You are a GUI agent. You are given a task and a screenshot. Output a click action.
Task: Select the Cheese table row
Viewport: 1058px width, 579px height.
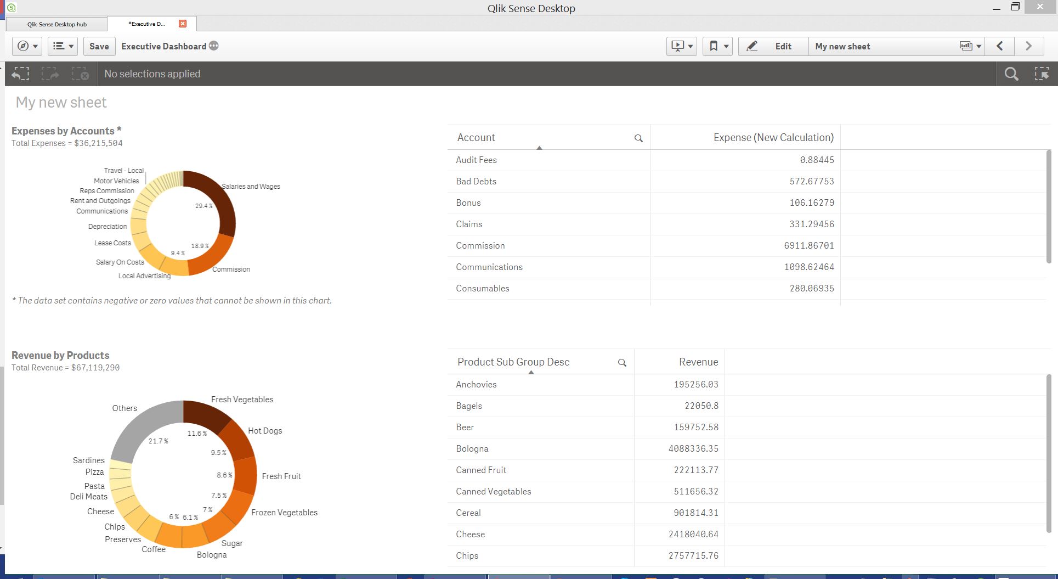coord(586,534)
